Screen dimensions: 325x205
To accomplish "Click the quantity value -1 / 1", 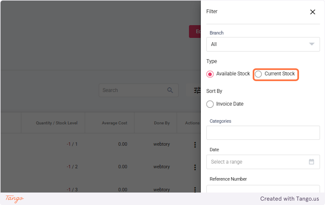I will (x=72, y=144).
